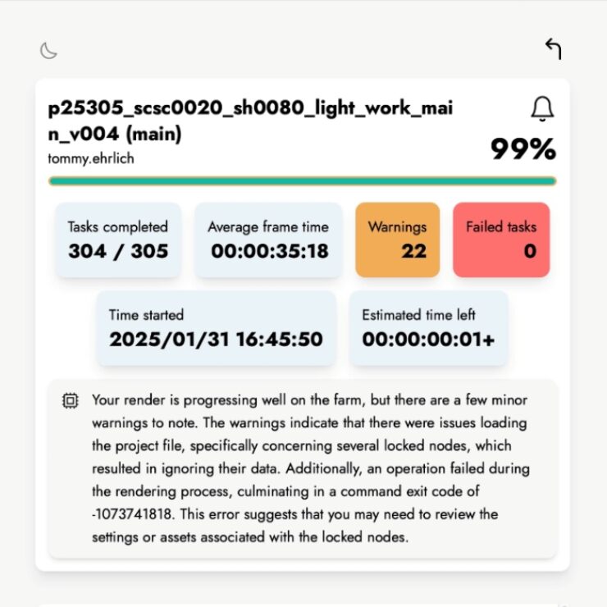This screenshot has height=607, width=607.
Task: Toggle dark mode moon icon
Action: coord(49,51)
